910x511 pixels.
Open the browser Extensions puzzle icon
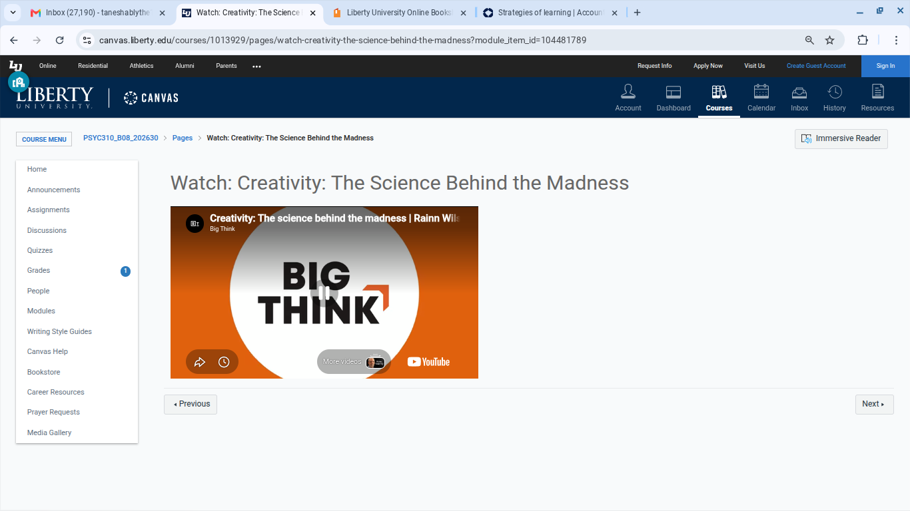863,40
